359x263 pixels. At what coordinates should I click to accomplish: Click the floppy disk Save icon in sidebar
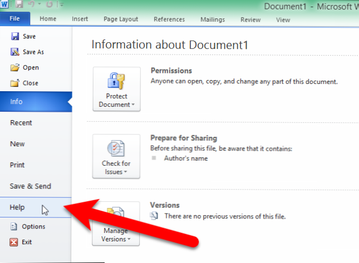15,36
